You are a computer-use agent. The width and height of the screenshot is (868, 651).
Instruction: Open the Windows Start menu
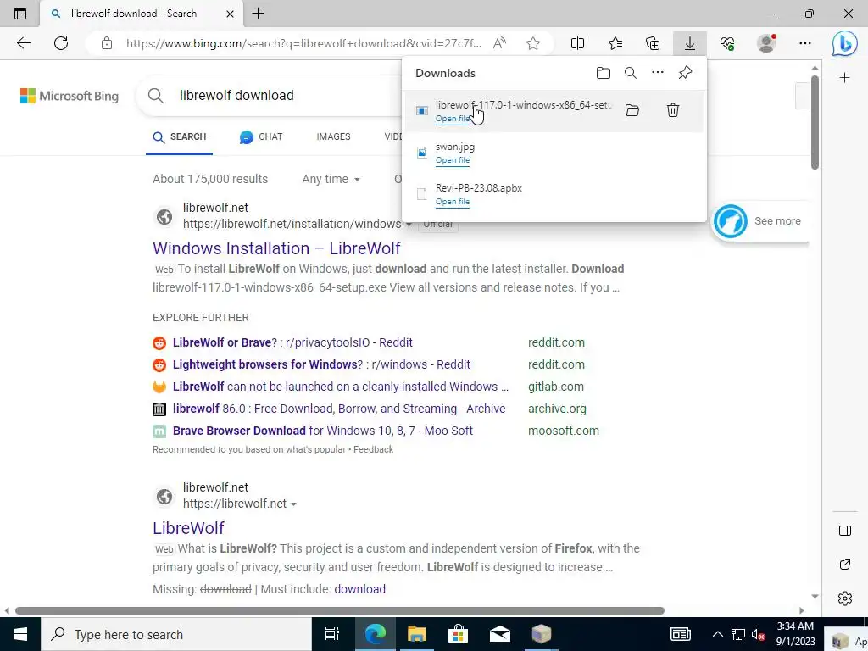tap(20, 634)
